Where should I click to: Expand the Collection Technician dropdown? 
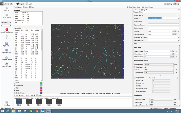[178, 37]
